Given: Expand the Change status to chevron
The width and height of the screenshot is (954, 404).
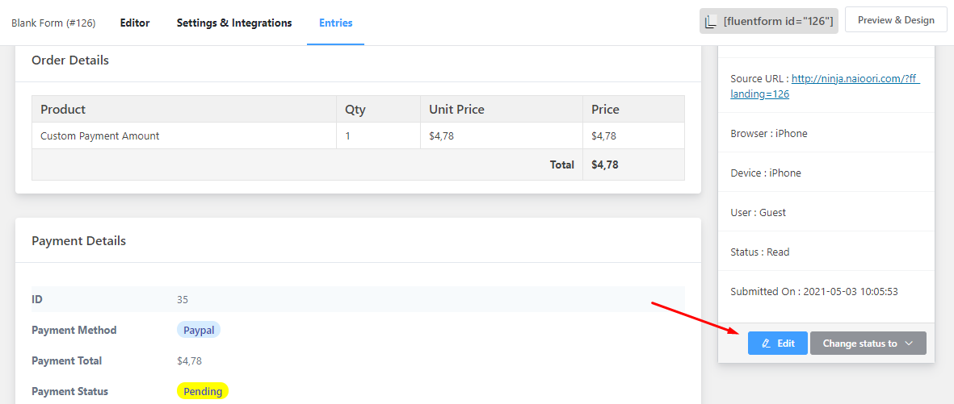Looking at the screenshot, I should pyautogui.click(x=909, y=344).
